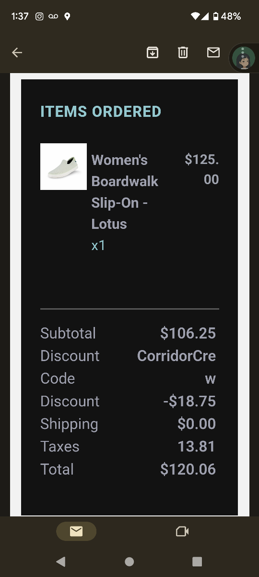Viewport: 259px width, 577px height.
Task: Select the $125.00 item price
Action: pyautogui.click(x=202, y=170)
